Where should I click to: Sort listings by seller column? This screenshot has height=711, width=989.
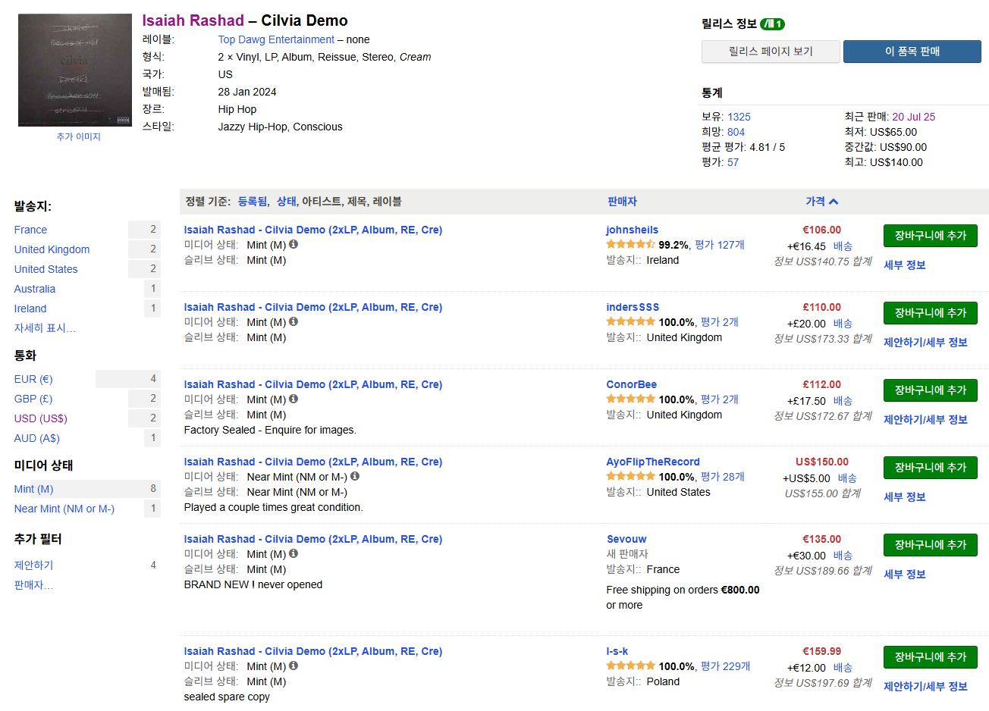tap(622, 202)
